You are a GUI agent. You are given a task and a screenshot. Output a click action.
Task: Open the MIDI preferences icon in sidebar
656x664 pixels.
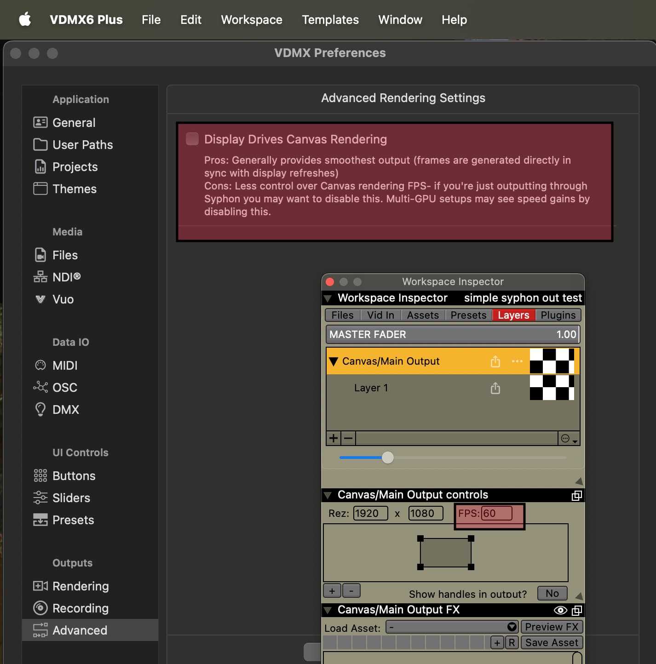(x=40, y=365)
